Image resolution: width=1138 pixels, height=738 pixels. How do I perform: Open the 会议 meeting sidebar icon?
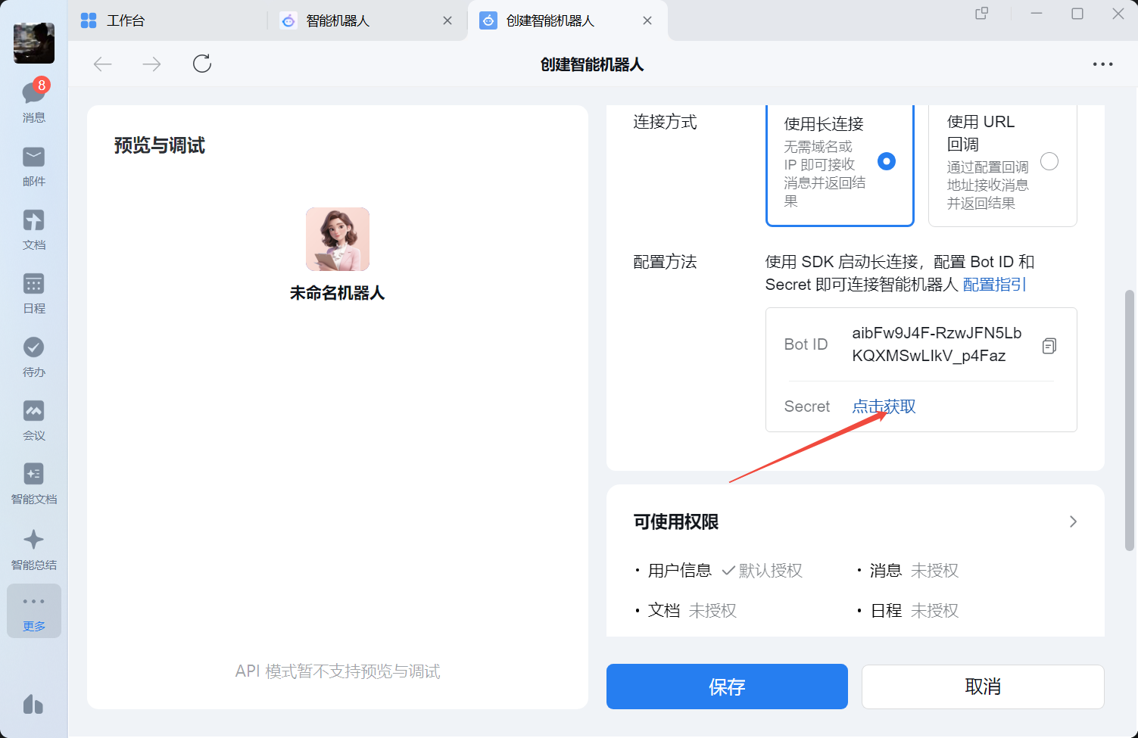[34, 420]
